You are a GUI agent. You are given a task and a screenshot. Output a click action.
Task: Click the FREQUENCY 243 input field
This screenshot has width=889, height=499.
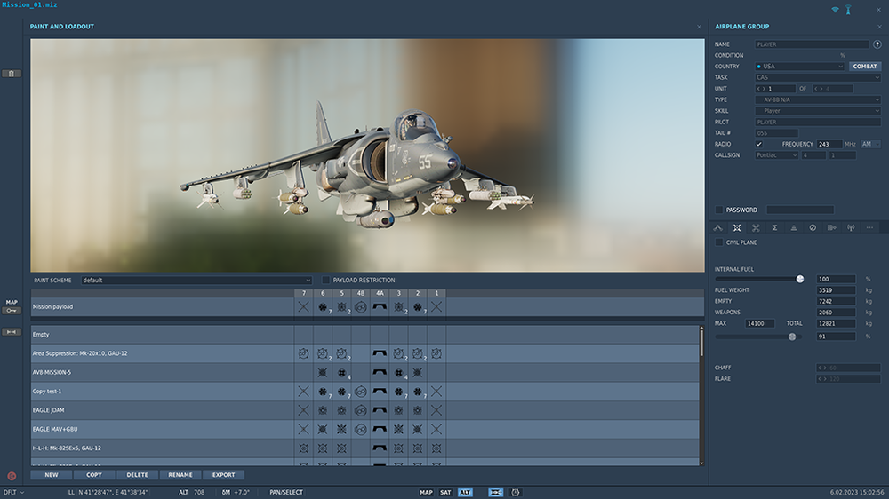(x=830, y=144)
